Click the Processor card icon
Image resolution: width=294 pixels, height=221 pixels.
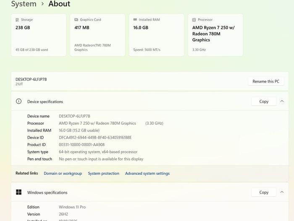(194, 20)
